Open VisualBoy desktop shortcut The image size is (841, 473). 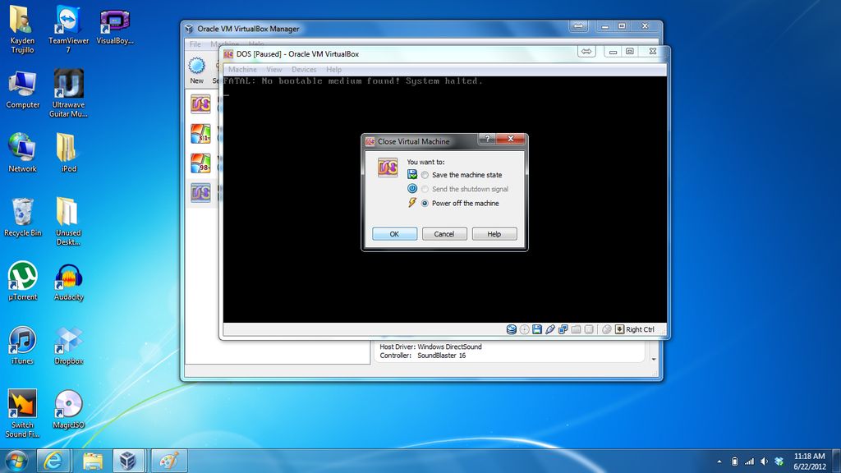coord(115,25)
